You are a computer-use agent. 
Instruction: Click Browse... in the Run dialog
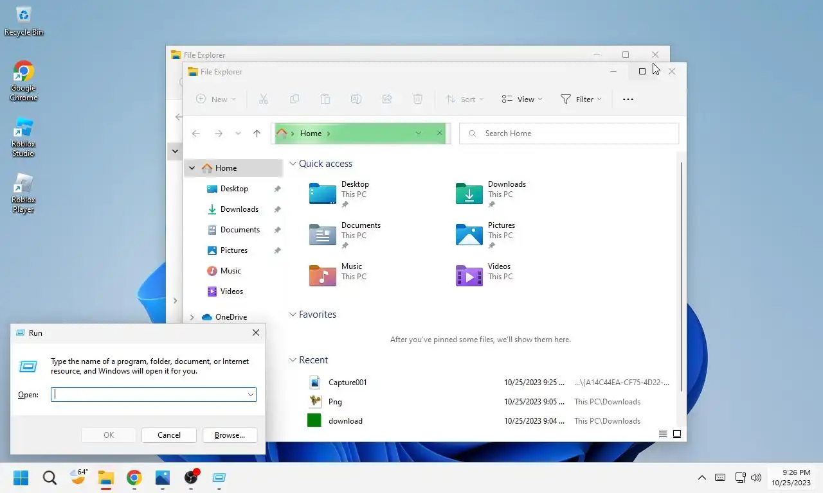230,435
